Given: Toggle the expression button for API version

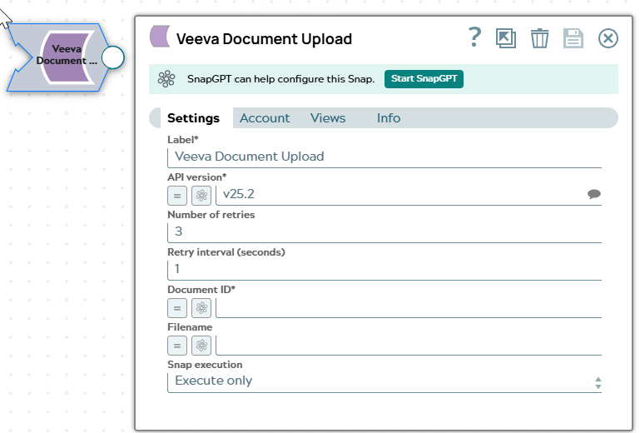Looking at the screenshot, I should click(x=177, y=196).
